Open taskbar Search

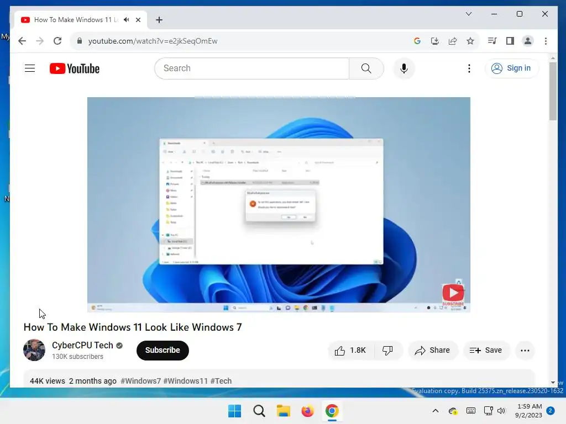point(259,411)
